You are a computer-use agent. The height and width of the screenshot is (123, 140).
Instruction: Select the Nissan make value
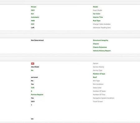point(34,7)
